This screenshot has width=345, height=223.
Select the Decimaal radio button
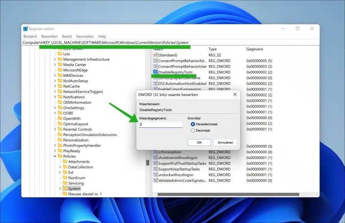tap(193, 130)
